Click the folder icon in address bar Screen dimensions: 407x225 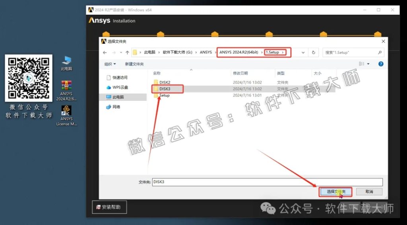point(135,52)
